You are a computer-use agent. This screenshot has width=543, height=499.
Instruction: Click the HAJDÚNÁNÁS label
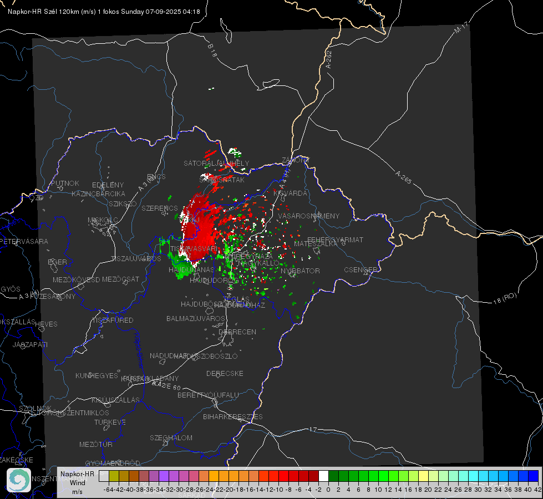[191, 270]
